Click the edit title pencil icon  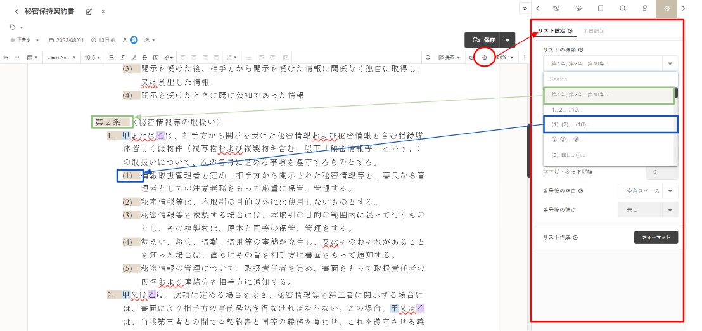pyautogui.click(x=89, y=11)
